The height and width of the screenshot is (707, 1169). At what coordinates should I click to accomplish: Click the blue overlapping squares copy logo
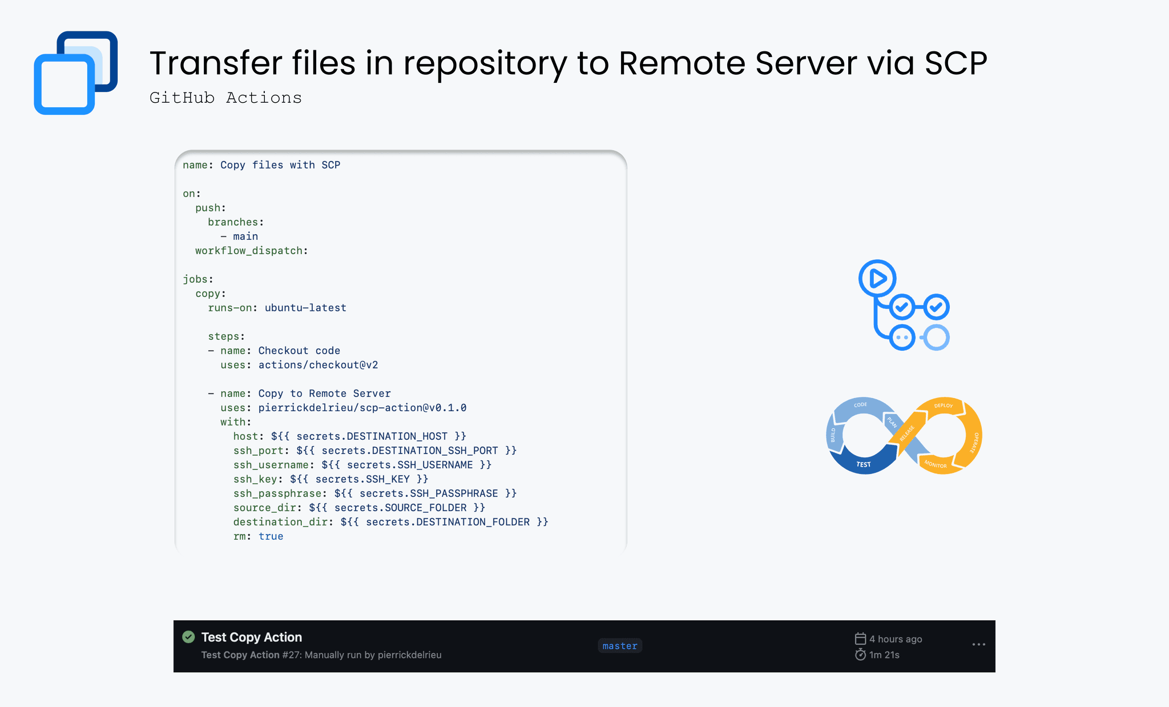(x=76, y=73)
